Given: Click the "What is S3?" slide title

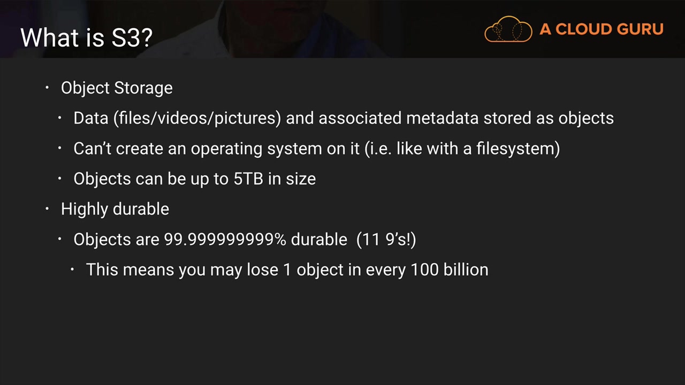Looking at the screenshot, I should 87,37.
